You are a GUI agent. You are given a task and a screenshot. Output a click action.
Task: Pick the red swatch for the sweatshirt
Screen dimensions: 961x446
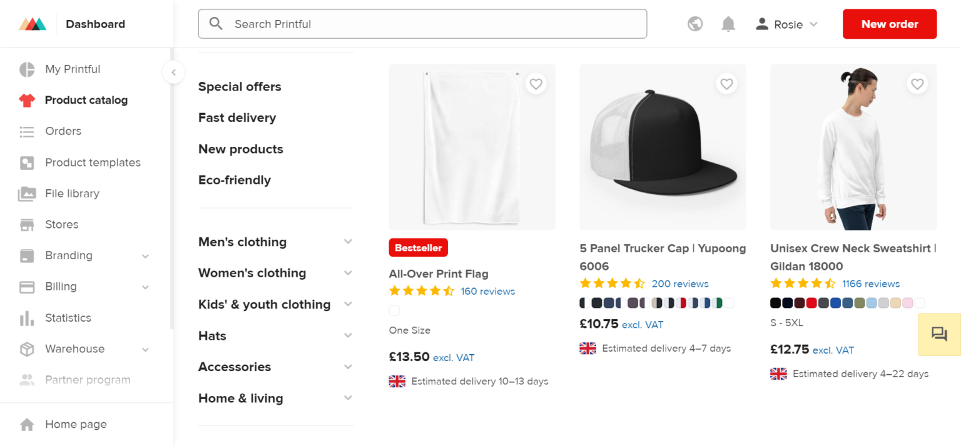[x=811, y=303]
